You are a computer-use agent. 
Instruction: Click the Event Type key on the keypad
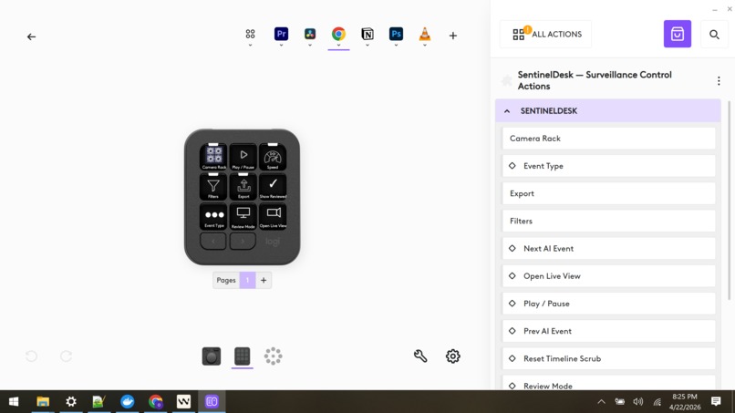(213, 216)
